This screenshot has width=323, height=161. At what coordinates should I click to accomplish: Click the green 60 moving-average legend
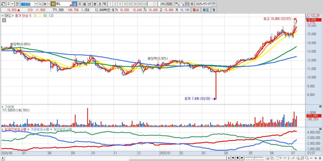(x=45, y=16)
